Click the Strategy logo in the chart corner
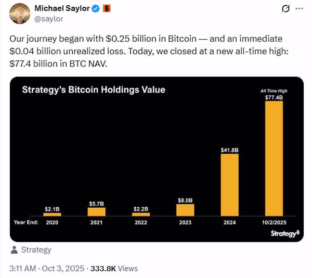Image resolution: width=312 pixels, height=278 pixels. point(284,234)
